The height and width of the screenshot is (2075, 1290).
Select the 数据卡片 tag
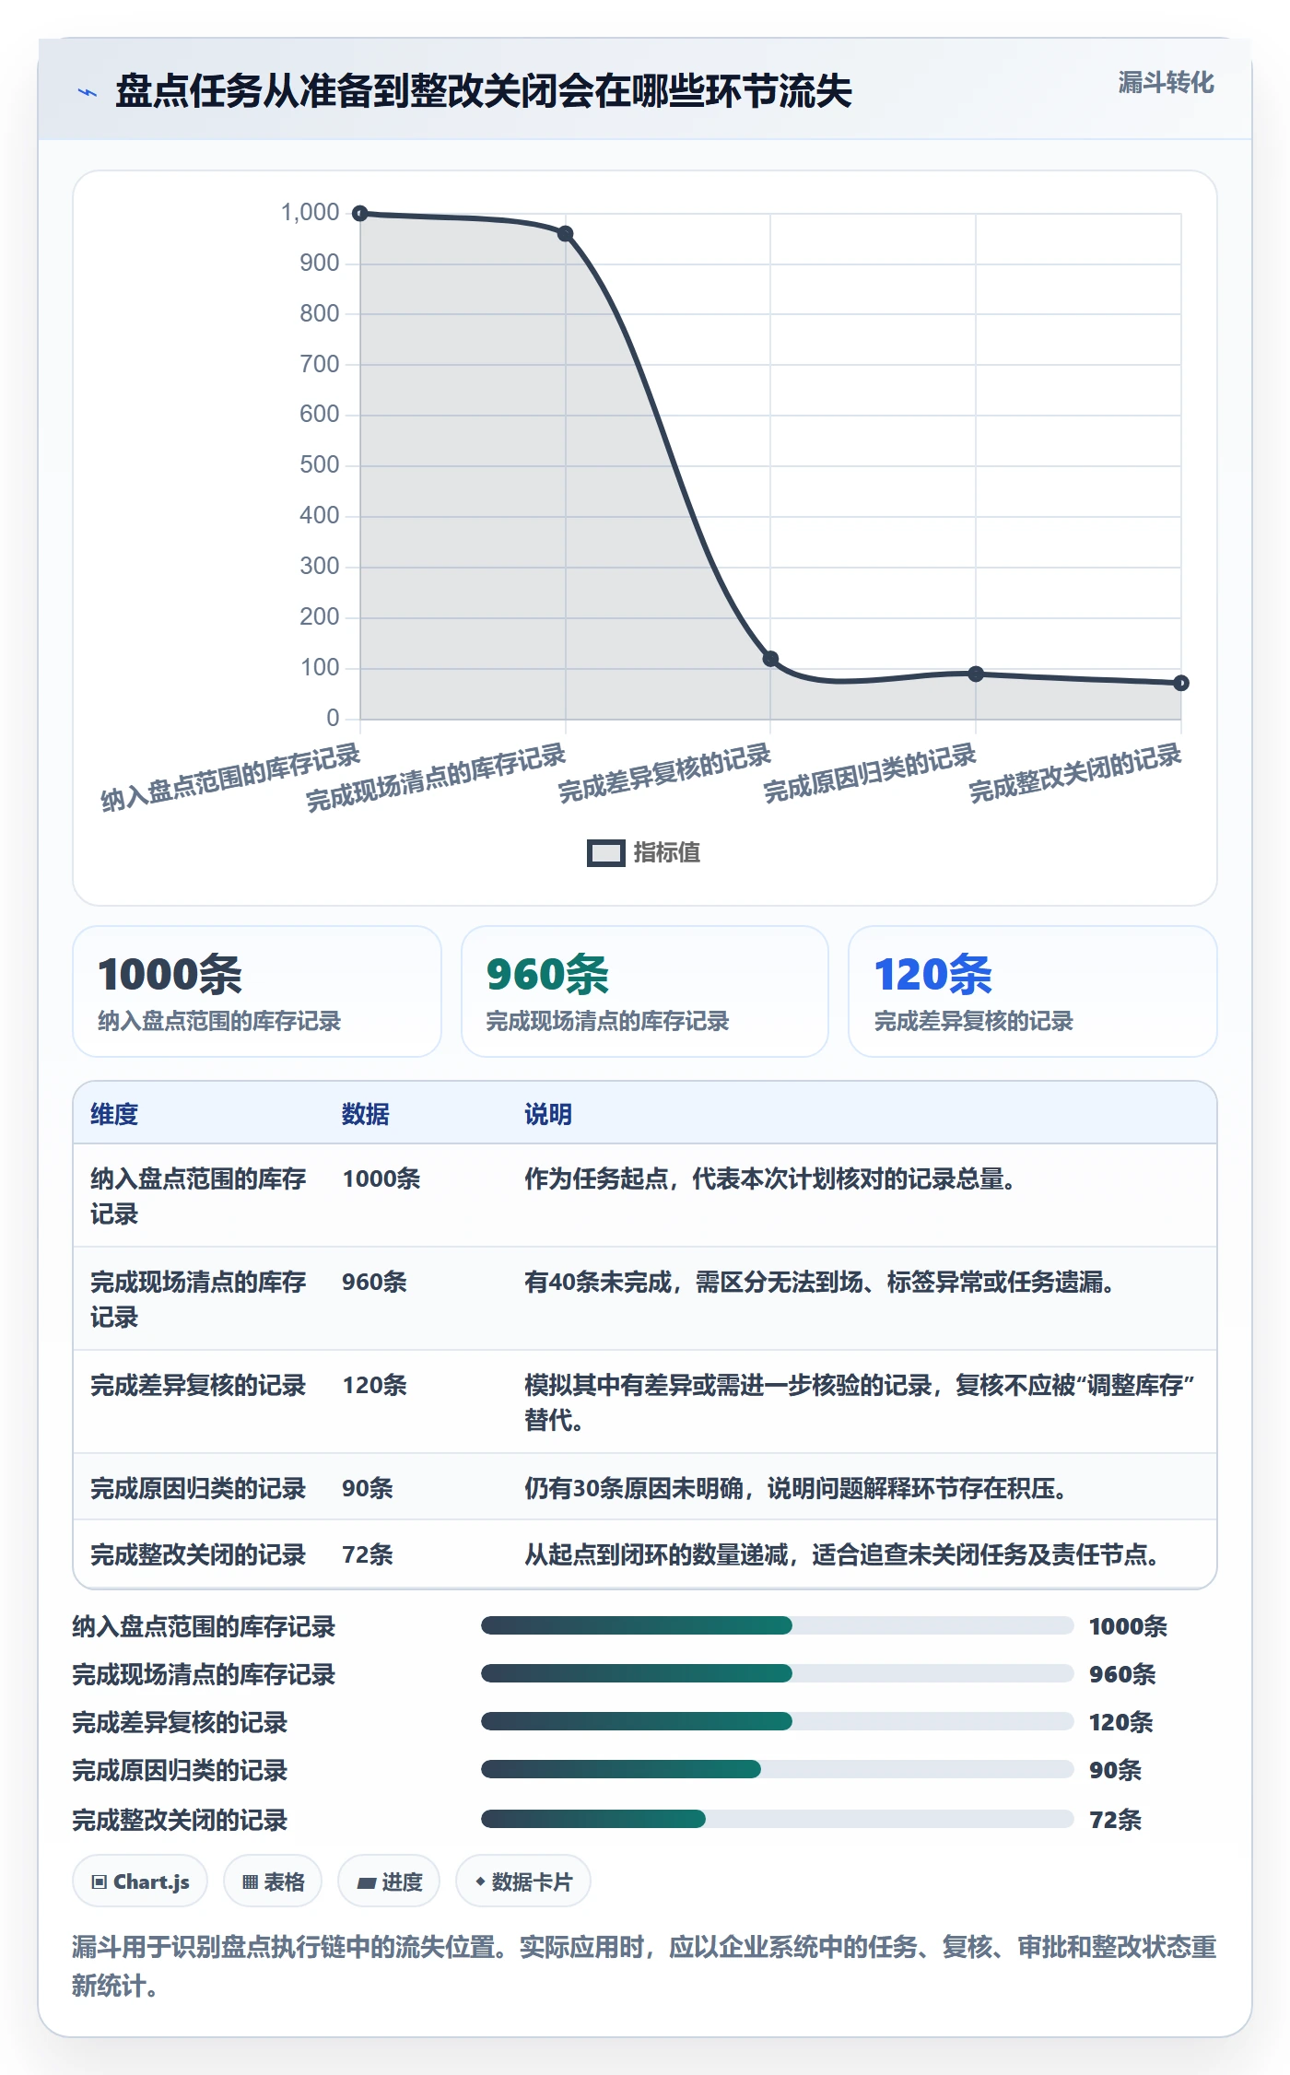tap(523, 1882)
